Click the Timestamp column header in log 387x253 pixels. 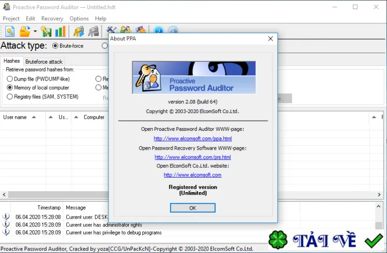coord(49,208)
